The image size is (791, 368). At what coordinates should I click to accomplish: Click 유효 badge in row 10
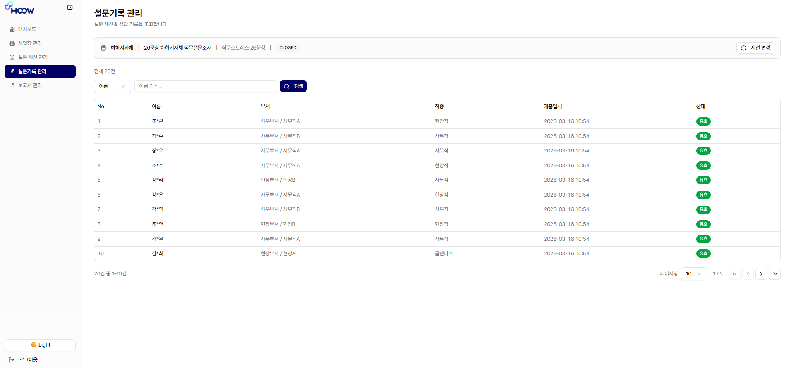(703, 254)
